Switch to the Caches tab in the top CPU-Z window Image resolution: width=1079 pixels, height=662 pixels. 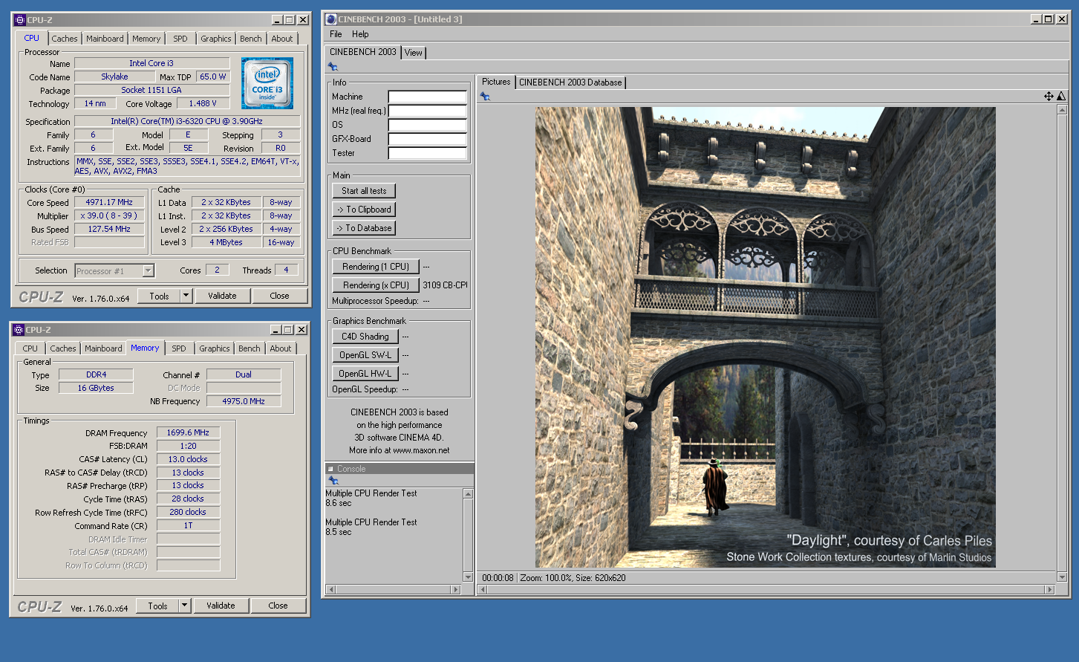point(65,39)
